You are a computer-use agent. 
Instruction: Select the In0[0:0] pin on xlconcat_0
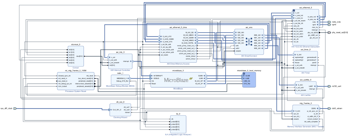coord(71,50)
